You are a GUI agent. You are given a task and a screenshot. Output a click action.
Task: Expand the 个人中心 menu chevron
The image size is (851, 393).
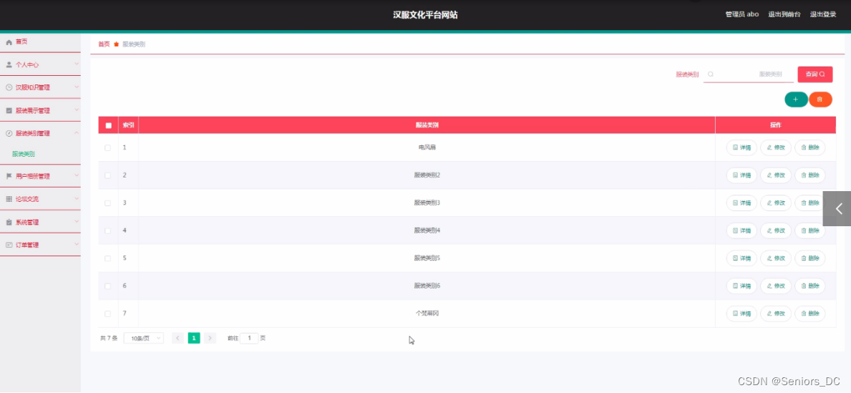coord(76,64)
